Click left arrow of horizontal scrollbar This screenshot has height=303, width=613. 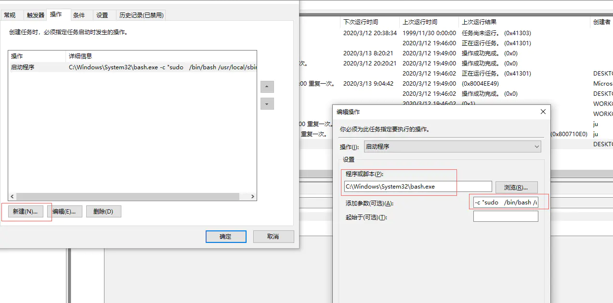pos(12,197)
